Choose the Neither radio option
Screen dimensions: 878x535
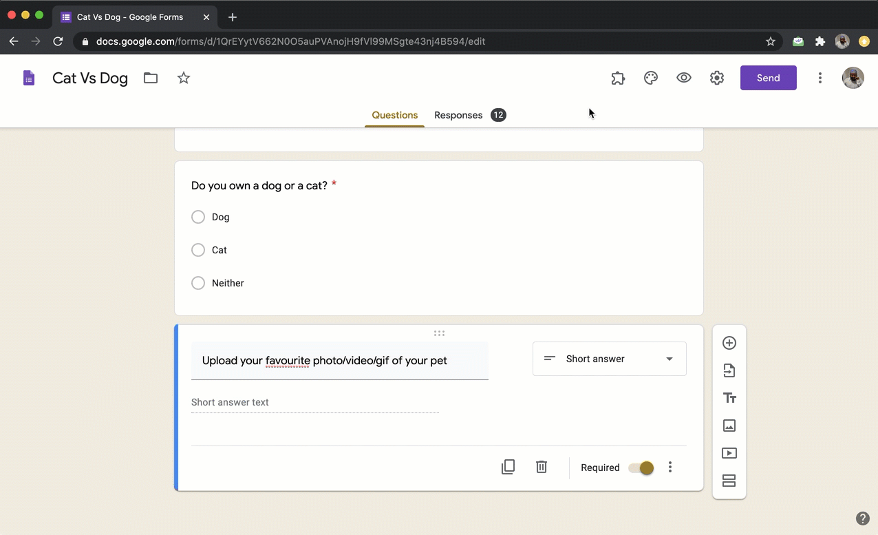(198, 283)
